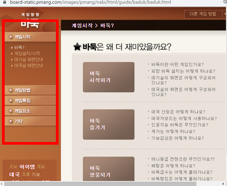Screen dimensions: 227x186
Task: Open link 바둑랭킹은 어떻게 올라가나요?
Action: 182,179
